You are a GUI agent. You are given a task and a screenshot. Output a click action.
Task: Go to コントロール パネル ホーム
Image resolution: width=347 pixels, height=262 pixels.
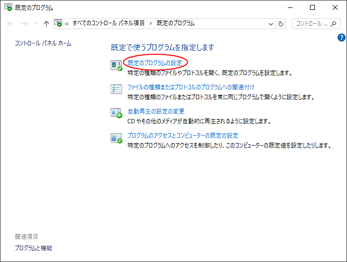click(x=43, y=43)
